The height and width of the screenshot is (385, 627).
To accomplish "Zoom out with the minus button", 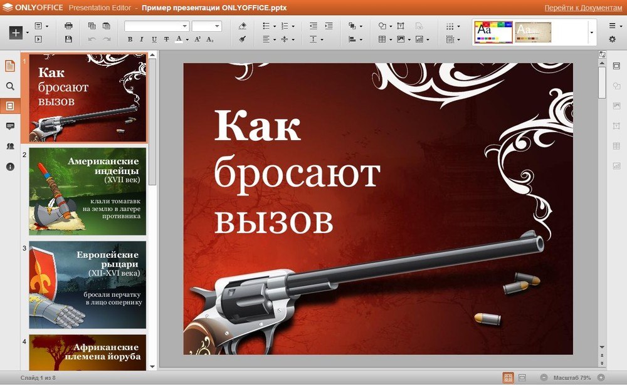I will pos(544,377).
